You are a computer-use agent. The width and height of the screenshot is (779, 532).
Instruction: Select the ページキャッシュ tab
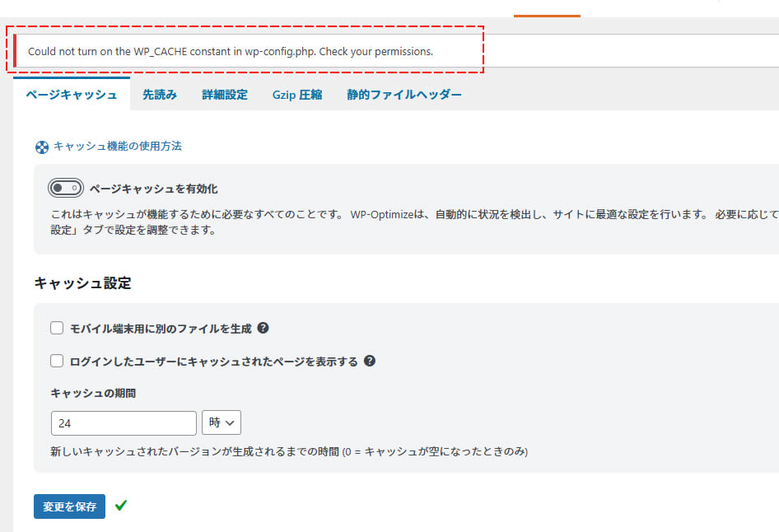(72, 94)
